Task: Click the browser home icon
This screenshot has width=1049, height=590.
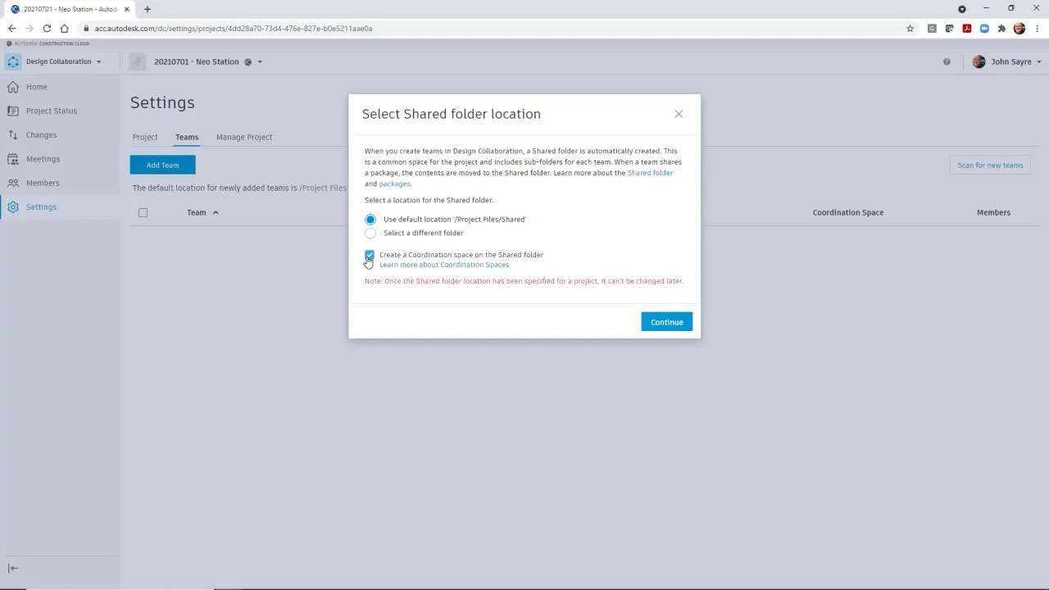Action: tap(64, 28)
